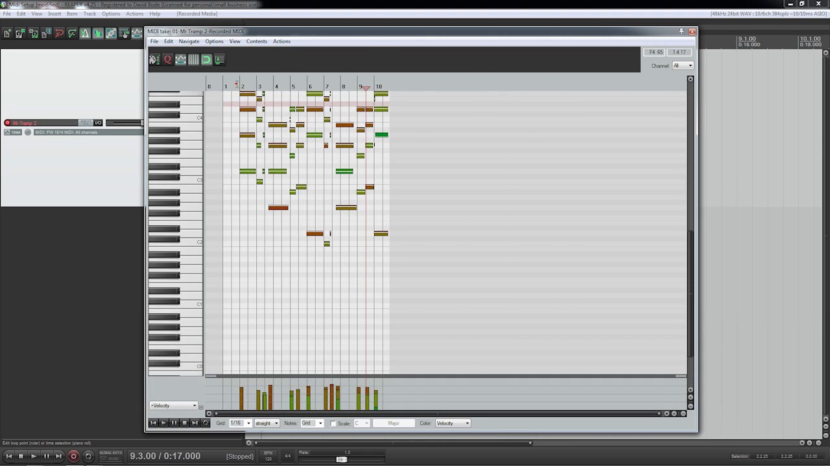Click the playhead marker at bar 9
Screen dimensions: 830x466
pyautogui.click(x=366, y=88)
